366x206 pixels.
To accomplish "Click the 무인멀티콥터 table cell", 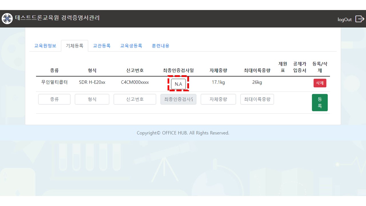I will [54, 82].
